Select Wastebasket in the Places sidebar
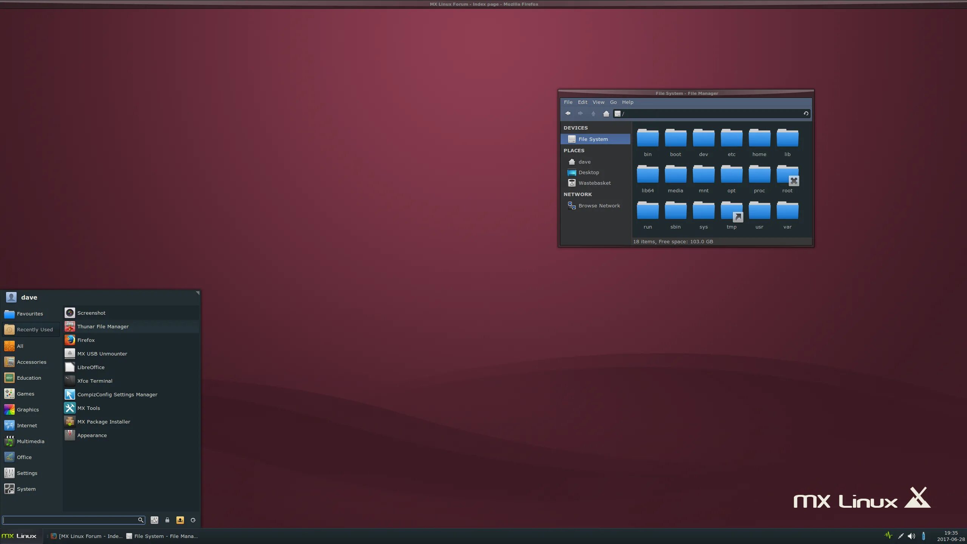967x544 pixels. pos(594,183)
